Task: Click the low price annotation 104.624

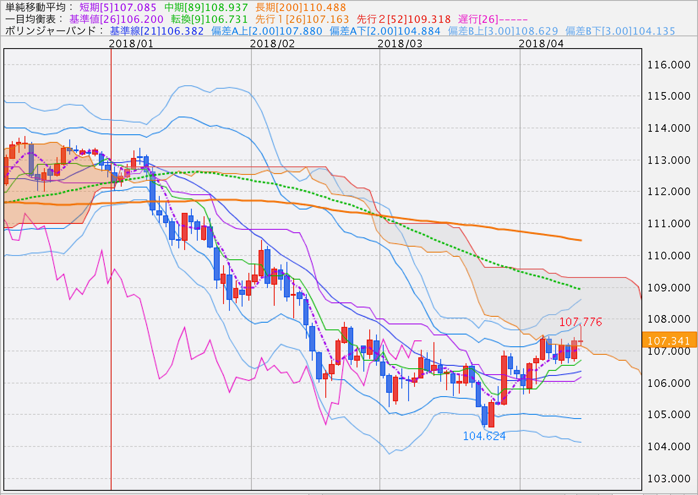Action: point(484,436)
